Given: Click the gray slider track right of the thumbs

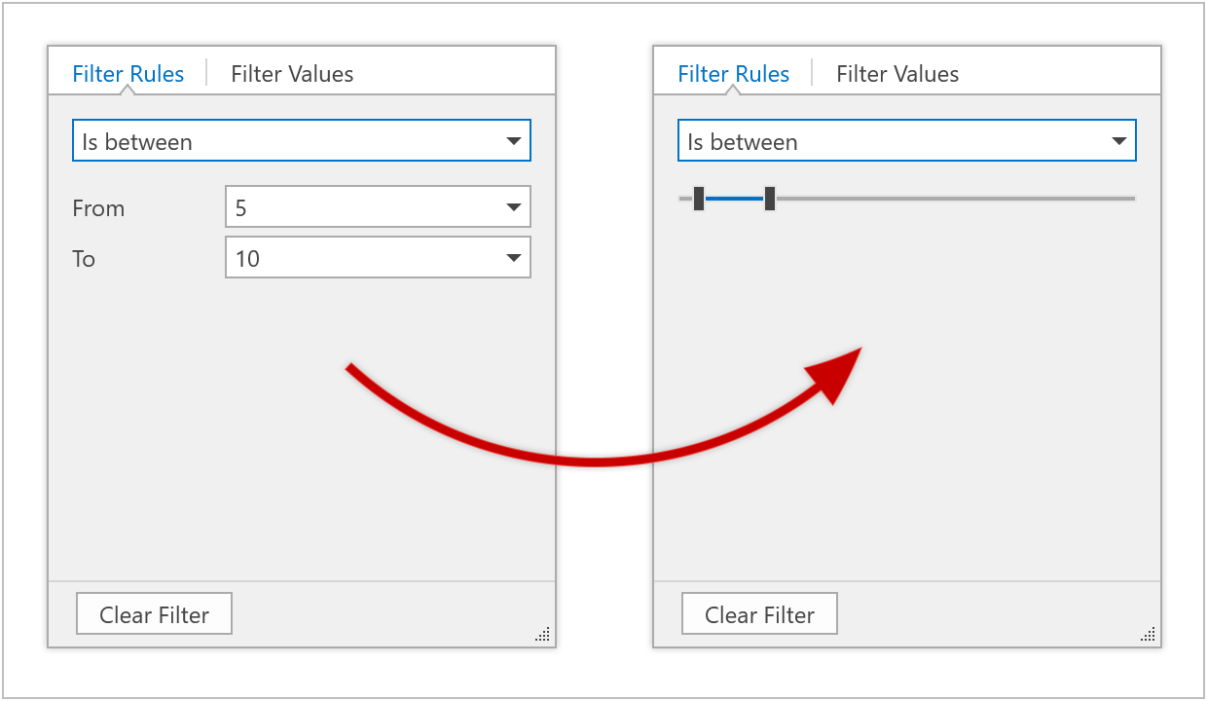Looking at the screenshot, I should point(954,199).
